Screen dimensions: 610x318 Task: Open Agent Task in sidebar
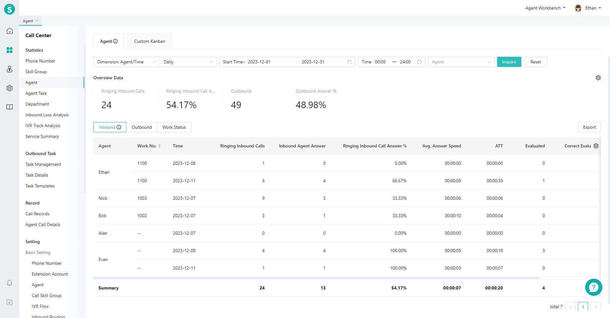click(x=36, y=93)
